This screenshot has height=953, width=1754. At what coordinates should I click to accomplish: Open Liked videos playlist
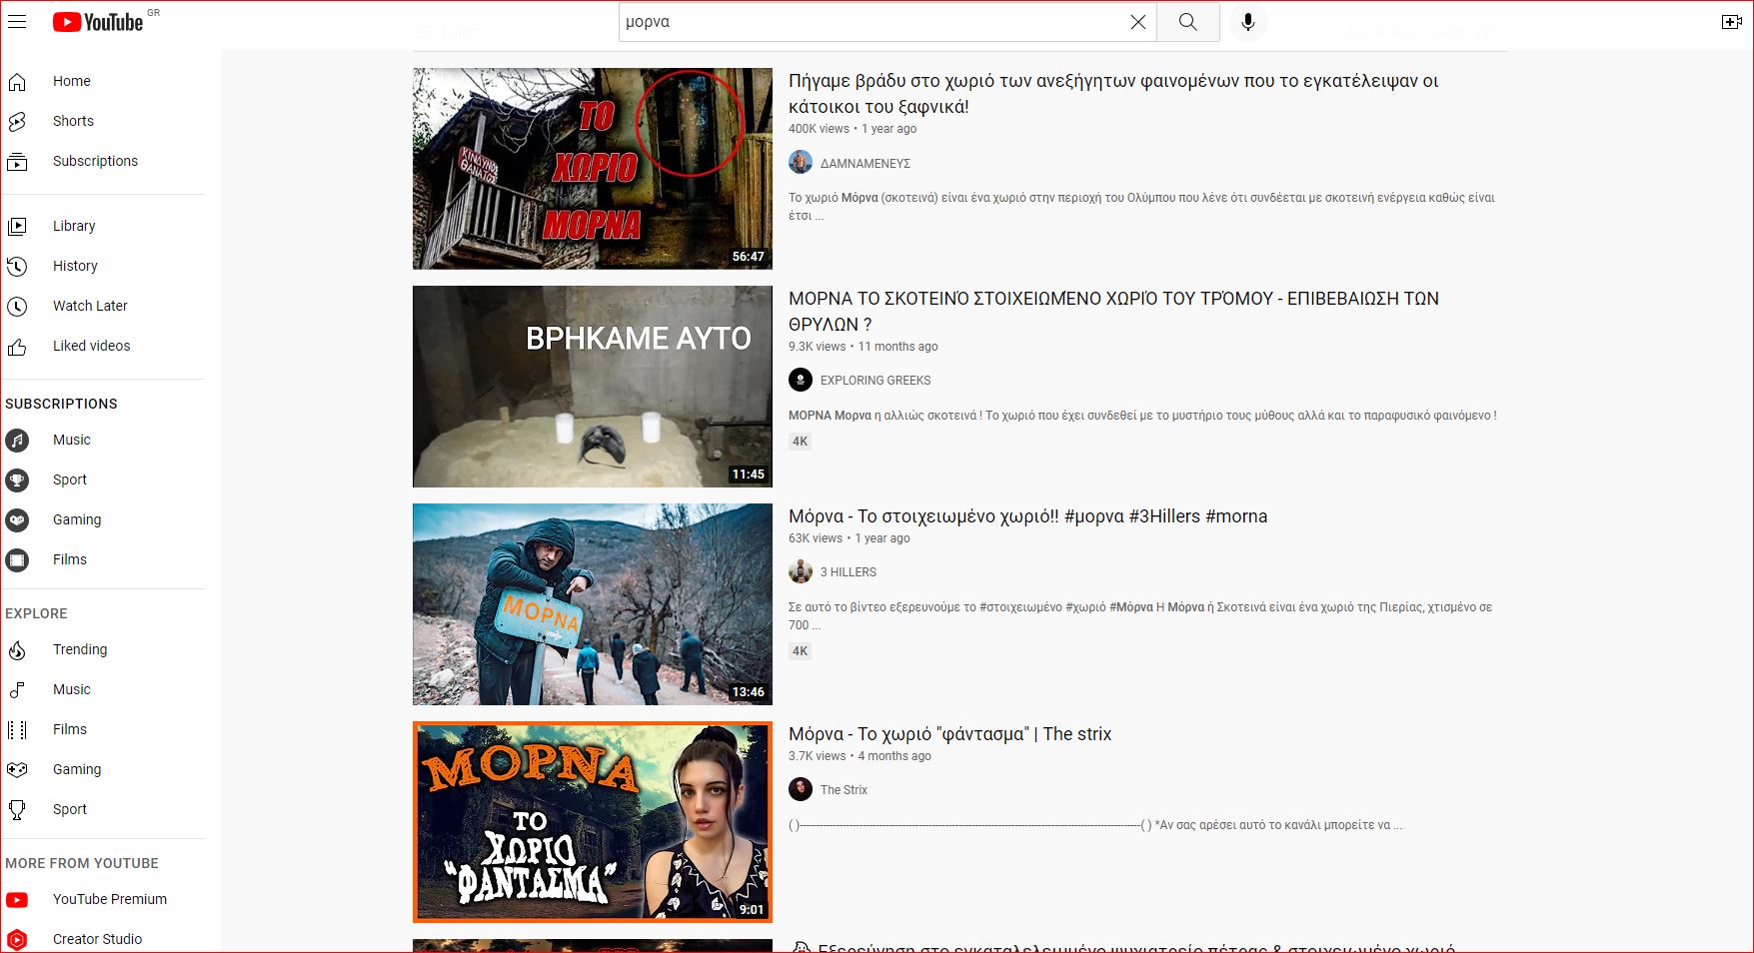[x=91, y=346]
